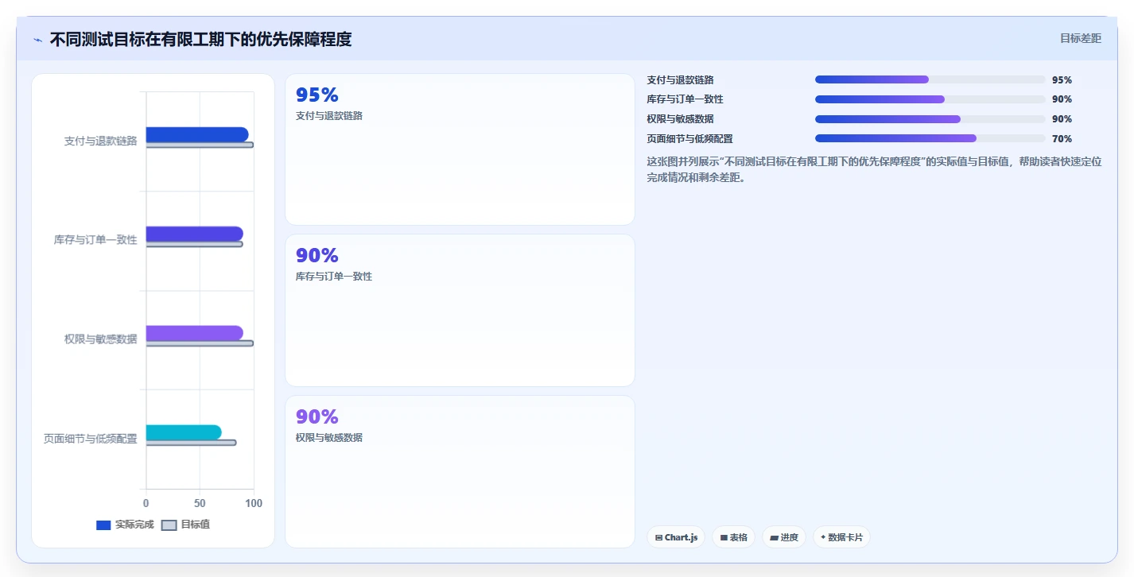Click the 95% value in progress list

point(1062,79)
